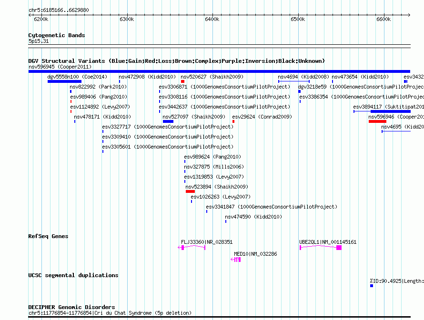Open nsv473654 (Kidd2010) variant label
This screenshot has width=424, height=320.
[360, 77]
